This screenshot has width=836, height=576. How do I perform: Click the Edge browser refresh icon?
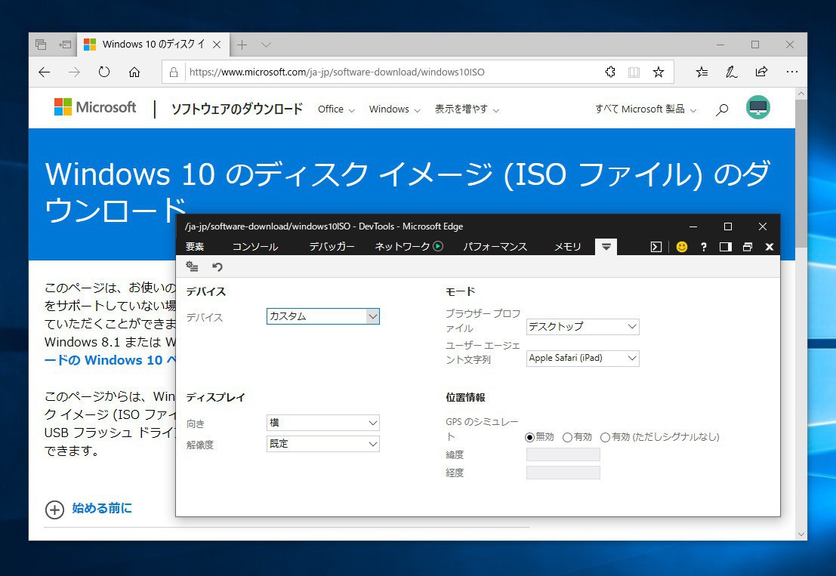click(104, 72)
